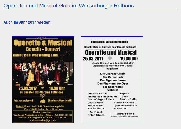Open the black Operette & Musical poster
This screenshot has height=129, width=181.
(x=43, y=80)
